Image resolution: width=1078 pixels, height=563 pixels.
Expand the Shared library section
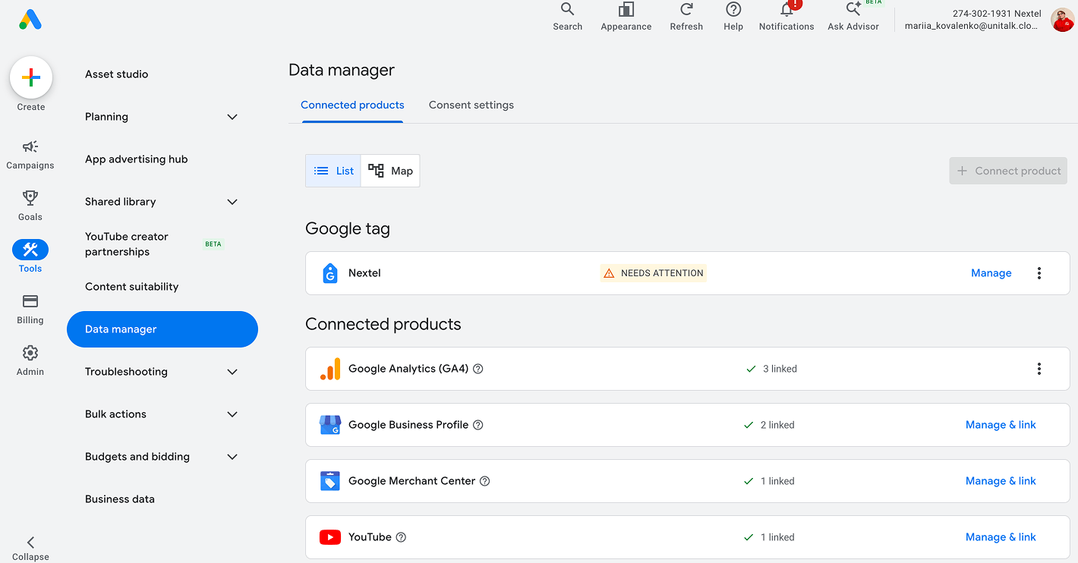tap(232, 202)
